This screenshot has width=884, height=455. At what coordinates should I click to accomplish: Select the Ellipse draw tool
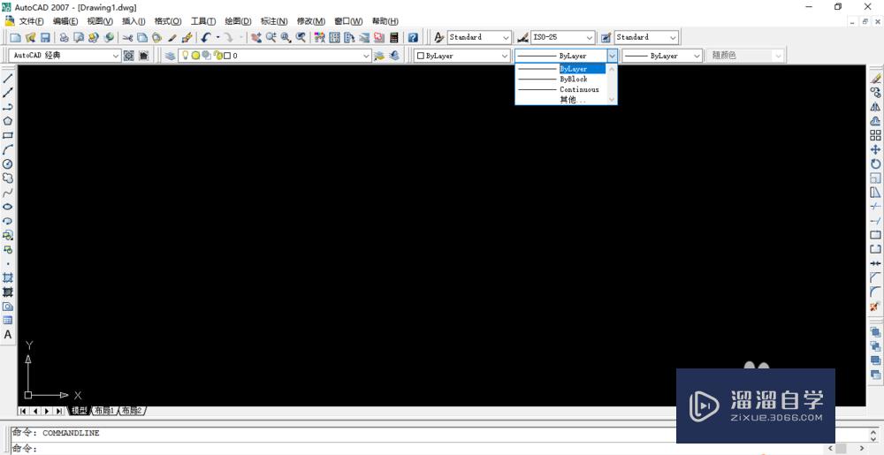8,207
